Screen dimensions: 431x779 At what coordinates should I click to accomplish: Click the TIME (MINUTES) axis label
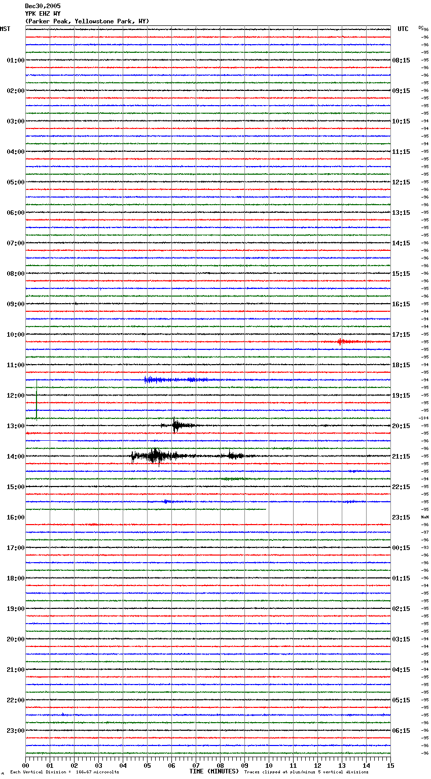pos(214,771)
